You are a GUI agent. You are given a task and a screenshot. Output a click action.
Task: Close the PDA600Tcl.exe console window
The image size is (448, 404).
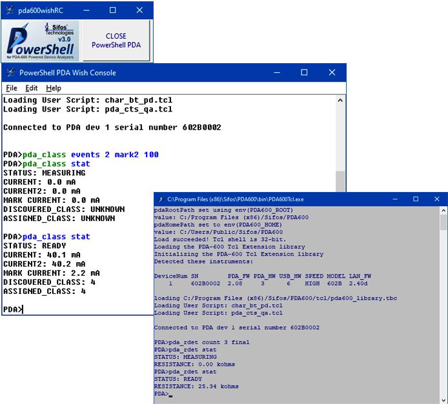(436, 199)
